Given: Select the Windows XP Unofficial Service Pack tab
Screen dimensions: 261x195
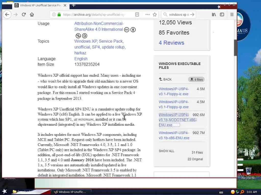Looking at the screenshot, I should pyautogui.click(x=41, y=6).
